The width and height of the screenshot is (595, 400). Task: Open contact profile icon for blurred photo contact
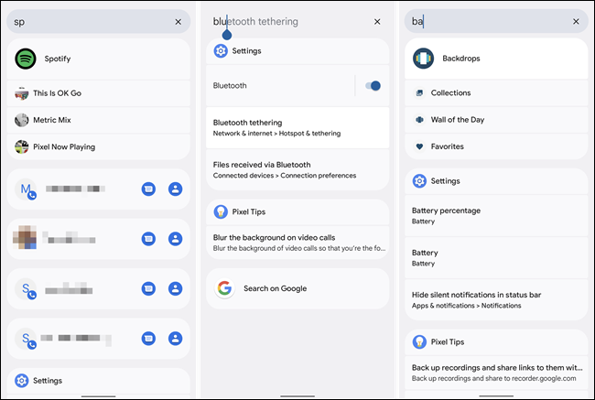click(x=176, y=239)
